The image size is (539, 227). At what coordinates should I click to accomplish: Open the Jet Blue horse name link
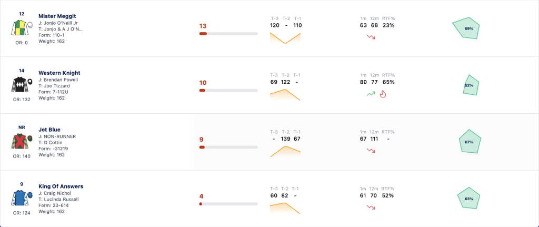pyautogui.click(x=49, y=130)
